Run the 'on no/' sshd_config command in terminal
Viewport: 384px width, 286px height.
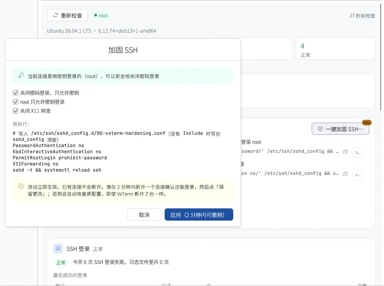click(x=357, y=174)
